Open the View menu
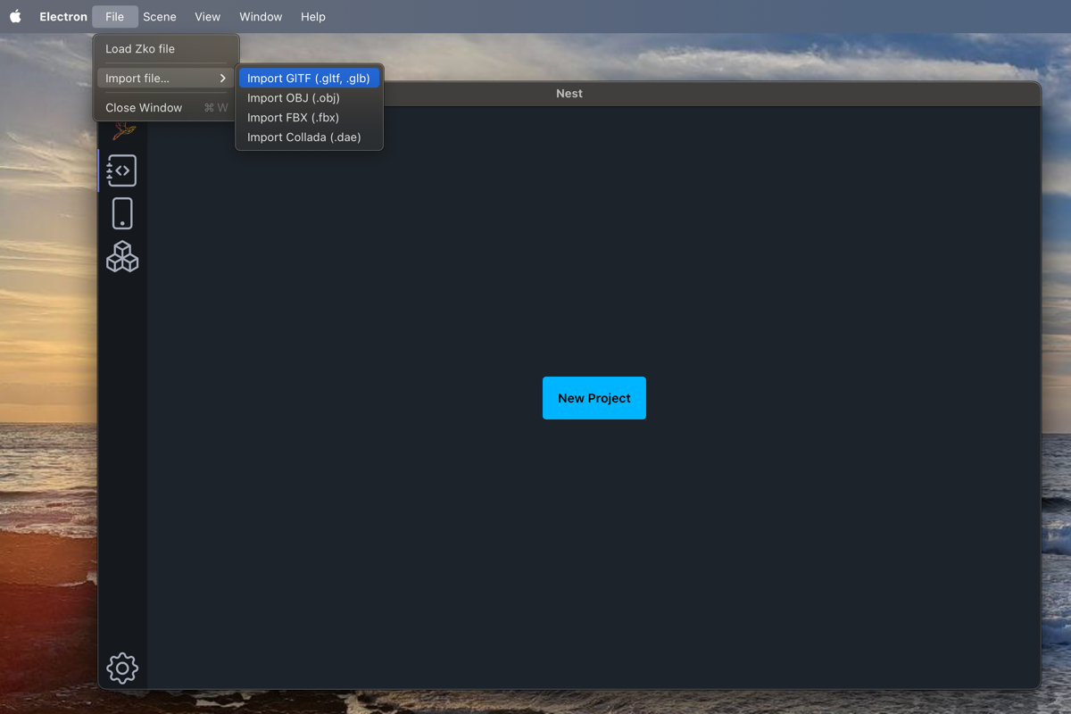This screenshot has height=714, width=1071. [207, 17]
